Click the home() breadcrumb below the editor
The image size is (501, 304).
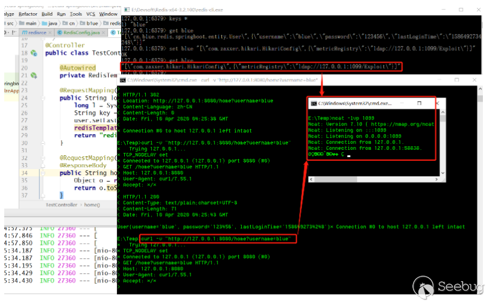(x=92, y=205)
